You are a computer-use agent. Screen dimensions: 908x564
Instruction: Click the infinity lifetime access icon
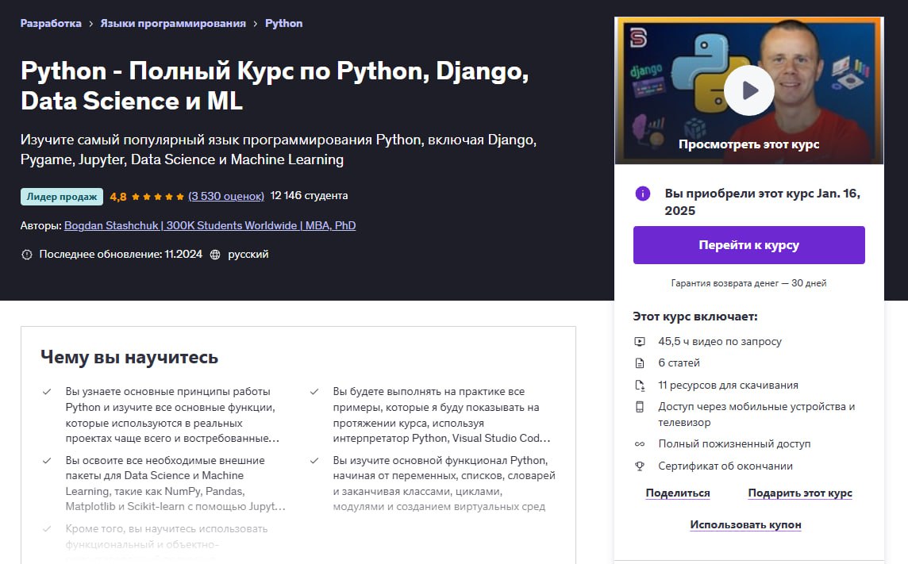click(x=639, y=444)
